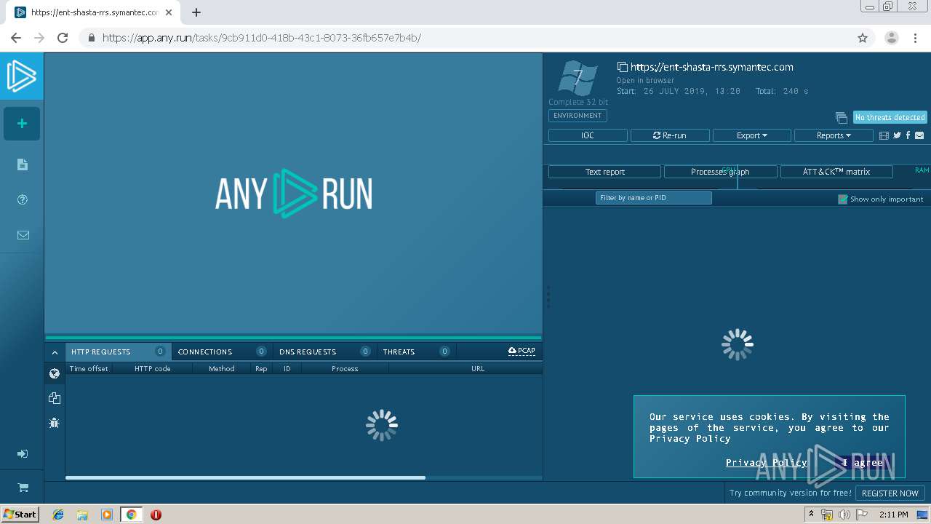
Task: Focus the Filter by name or PID field
Action: (x=653, y=198)
